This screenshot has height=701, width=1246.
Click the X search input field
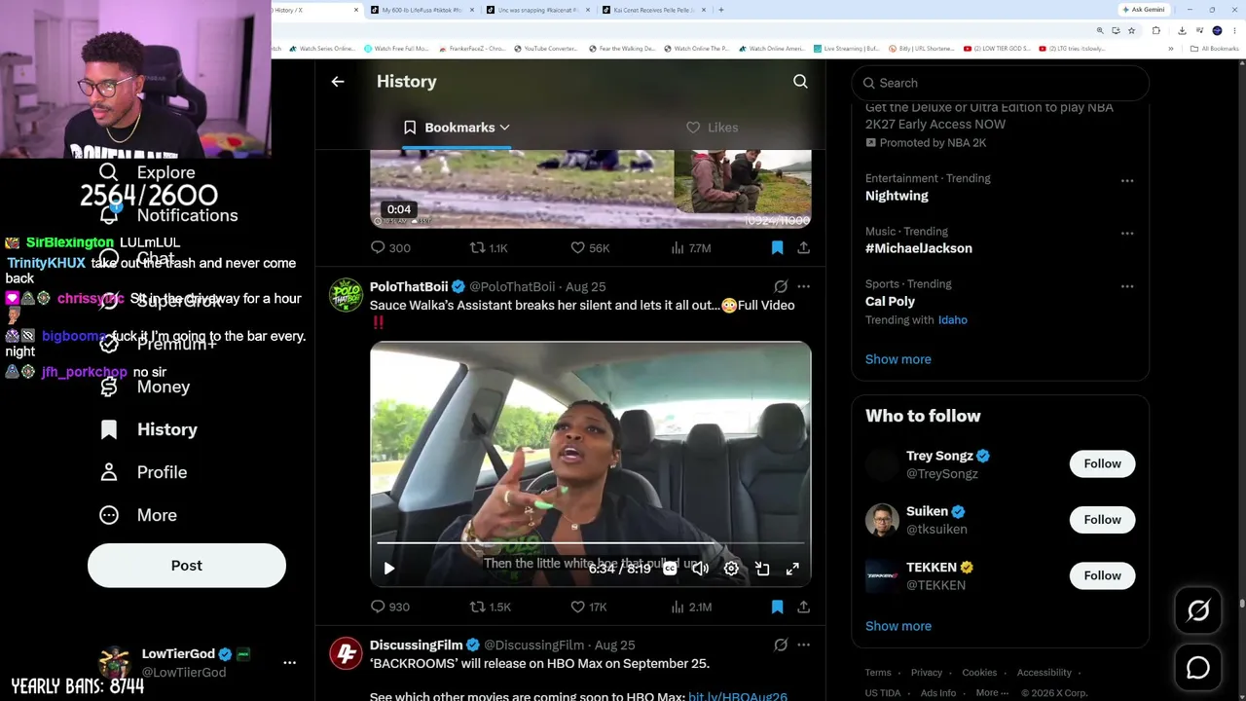(1000, 83)
